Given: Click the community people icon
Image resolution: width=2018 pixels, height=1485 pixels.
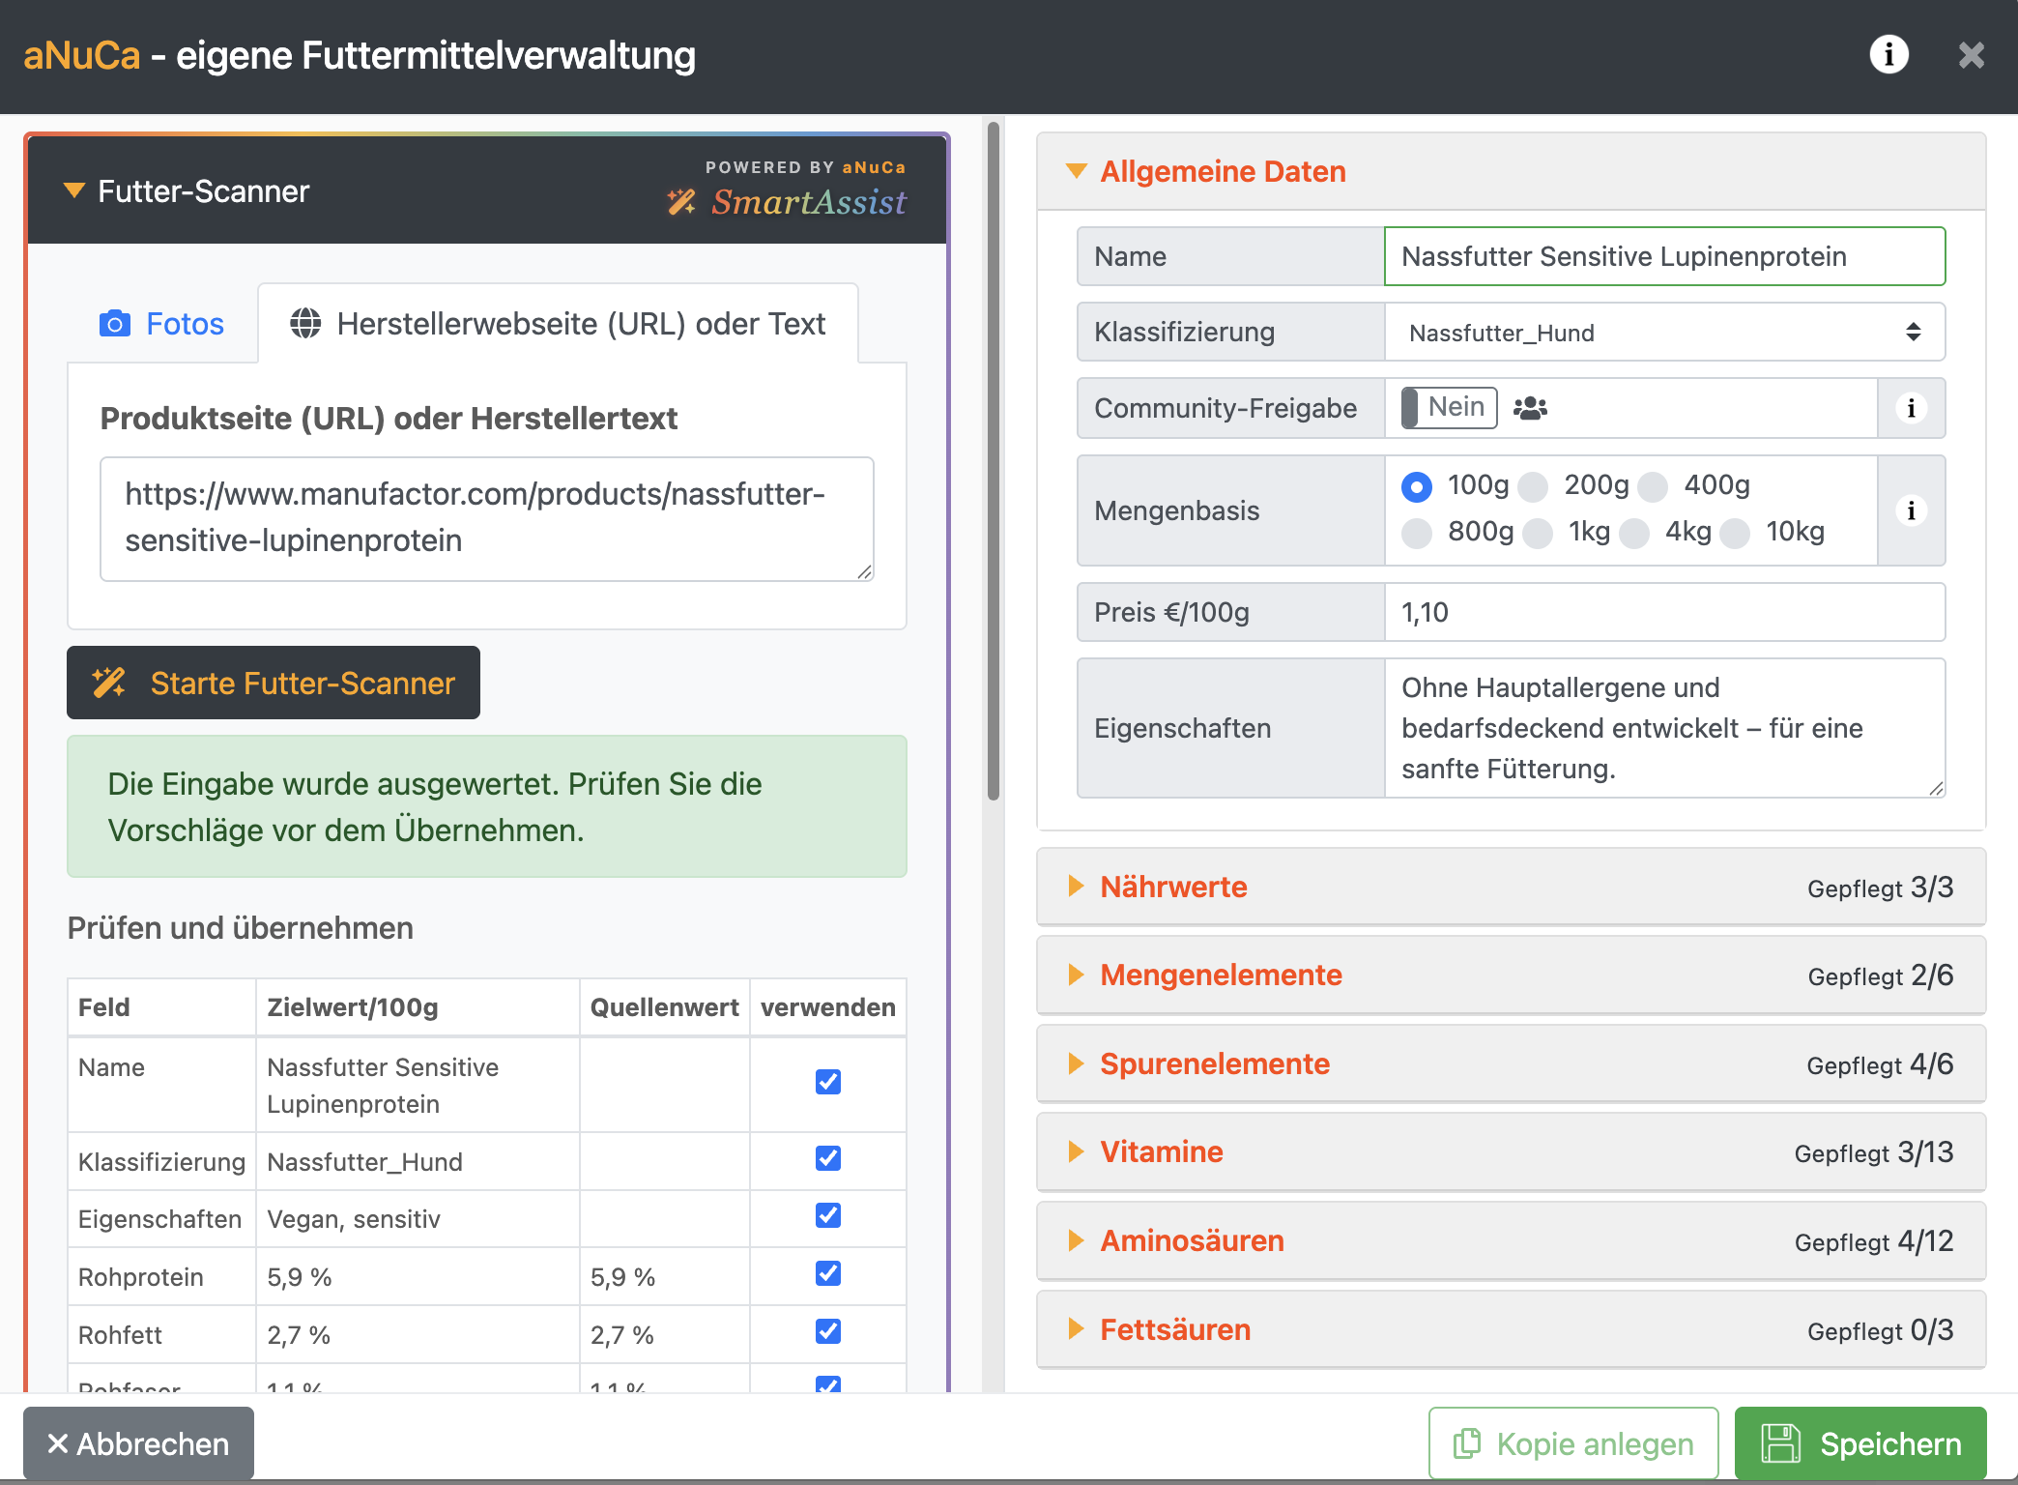Looking at the screenshot, I should click(1530, 408).
